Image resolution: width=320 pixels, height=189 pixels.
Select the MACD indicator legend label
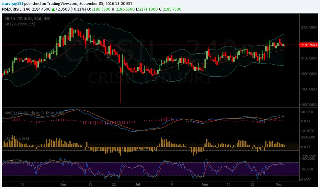tap(34, 113)
